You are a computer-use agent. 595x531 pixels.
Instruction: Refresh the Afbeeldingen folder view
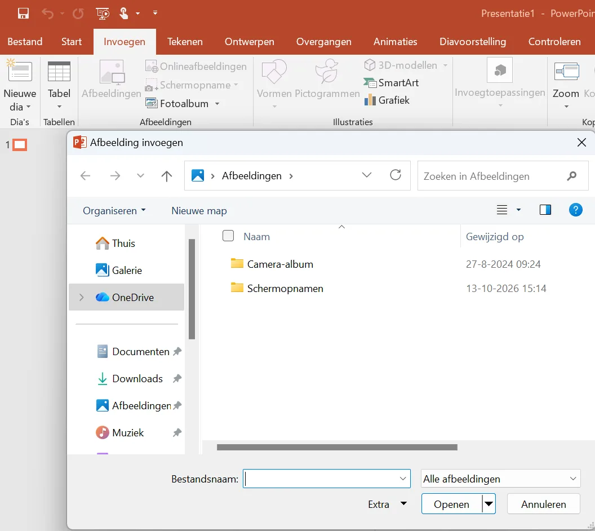pos(396,175)
